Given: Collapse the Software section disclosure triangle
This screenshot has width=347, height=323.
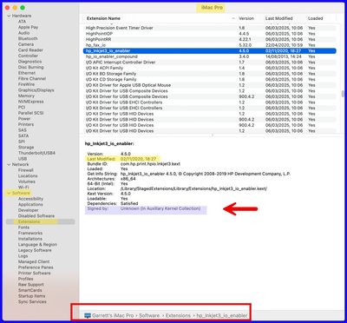Looking at the screenshot, I should 9,193.
